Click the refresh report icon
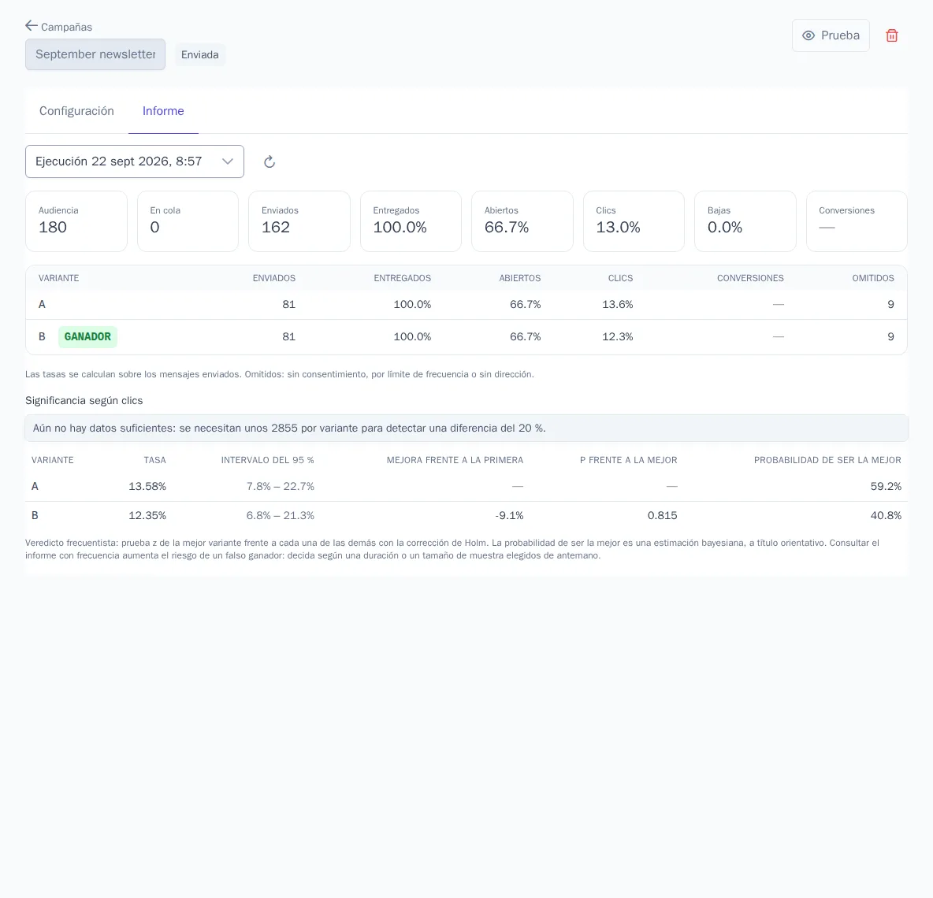The height and width of the screenshot is (898, 933). point(269,161)
